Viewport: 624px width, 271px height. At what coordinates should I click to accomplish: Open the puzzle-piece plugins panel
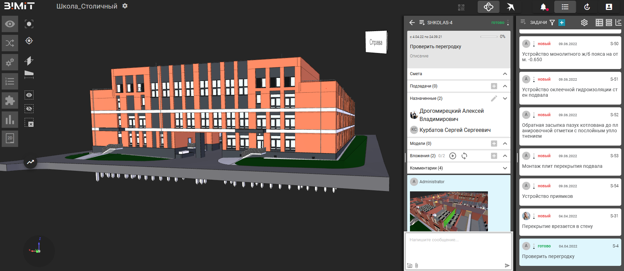point(10,100)
